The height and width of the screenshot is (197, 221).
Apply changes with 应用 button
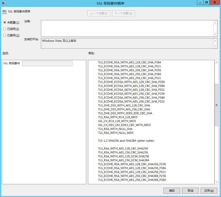[209, 191]
